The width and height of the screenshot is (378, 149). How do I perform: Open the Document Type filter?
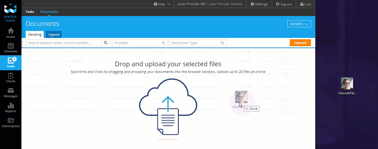click(198, 43)
